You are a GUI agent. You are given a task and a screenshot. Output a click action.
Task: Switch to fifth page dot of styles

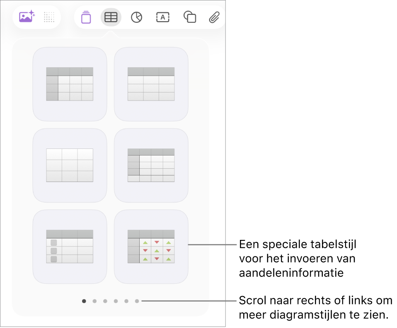point(126,301)
